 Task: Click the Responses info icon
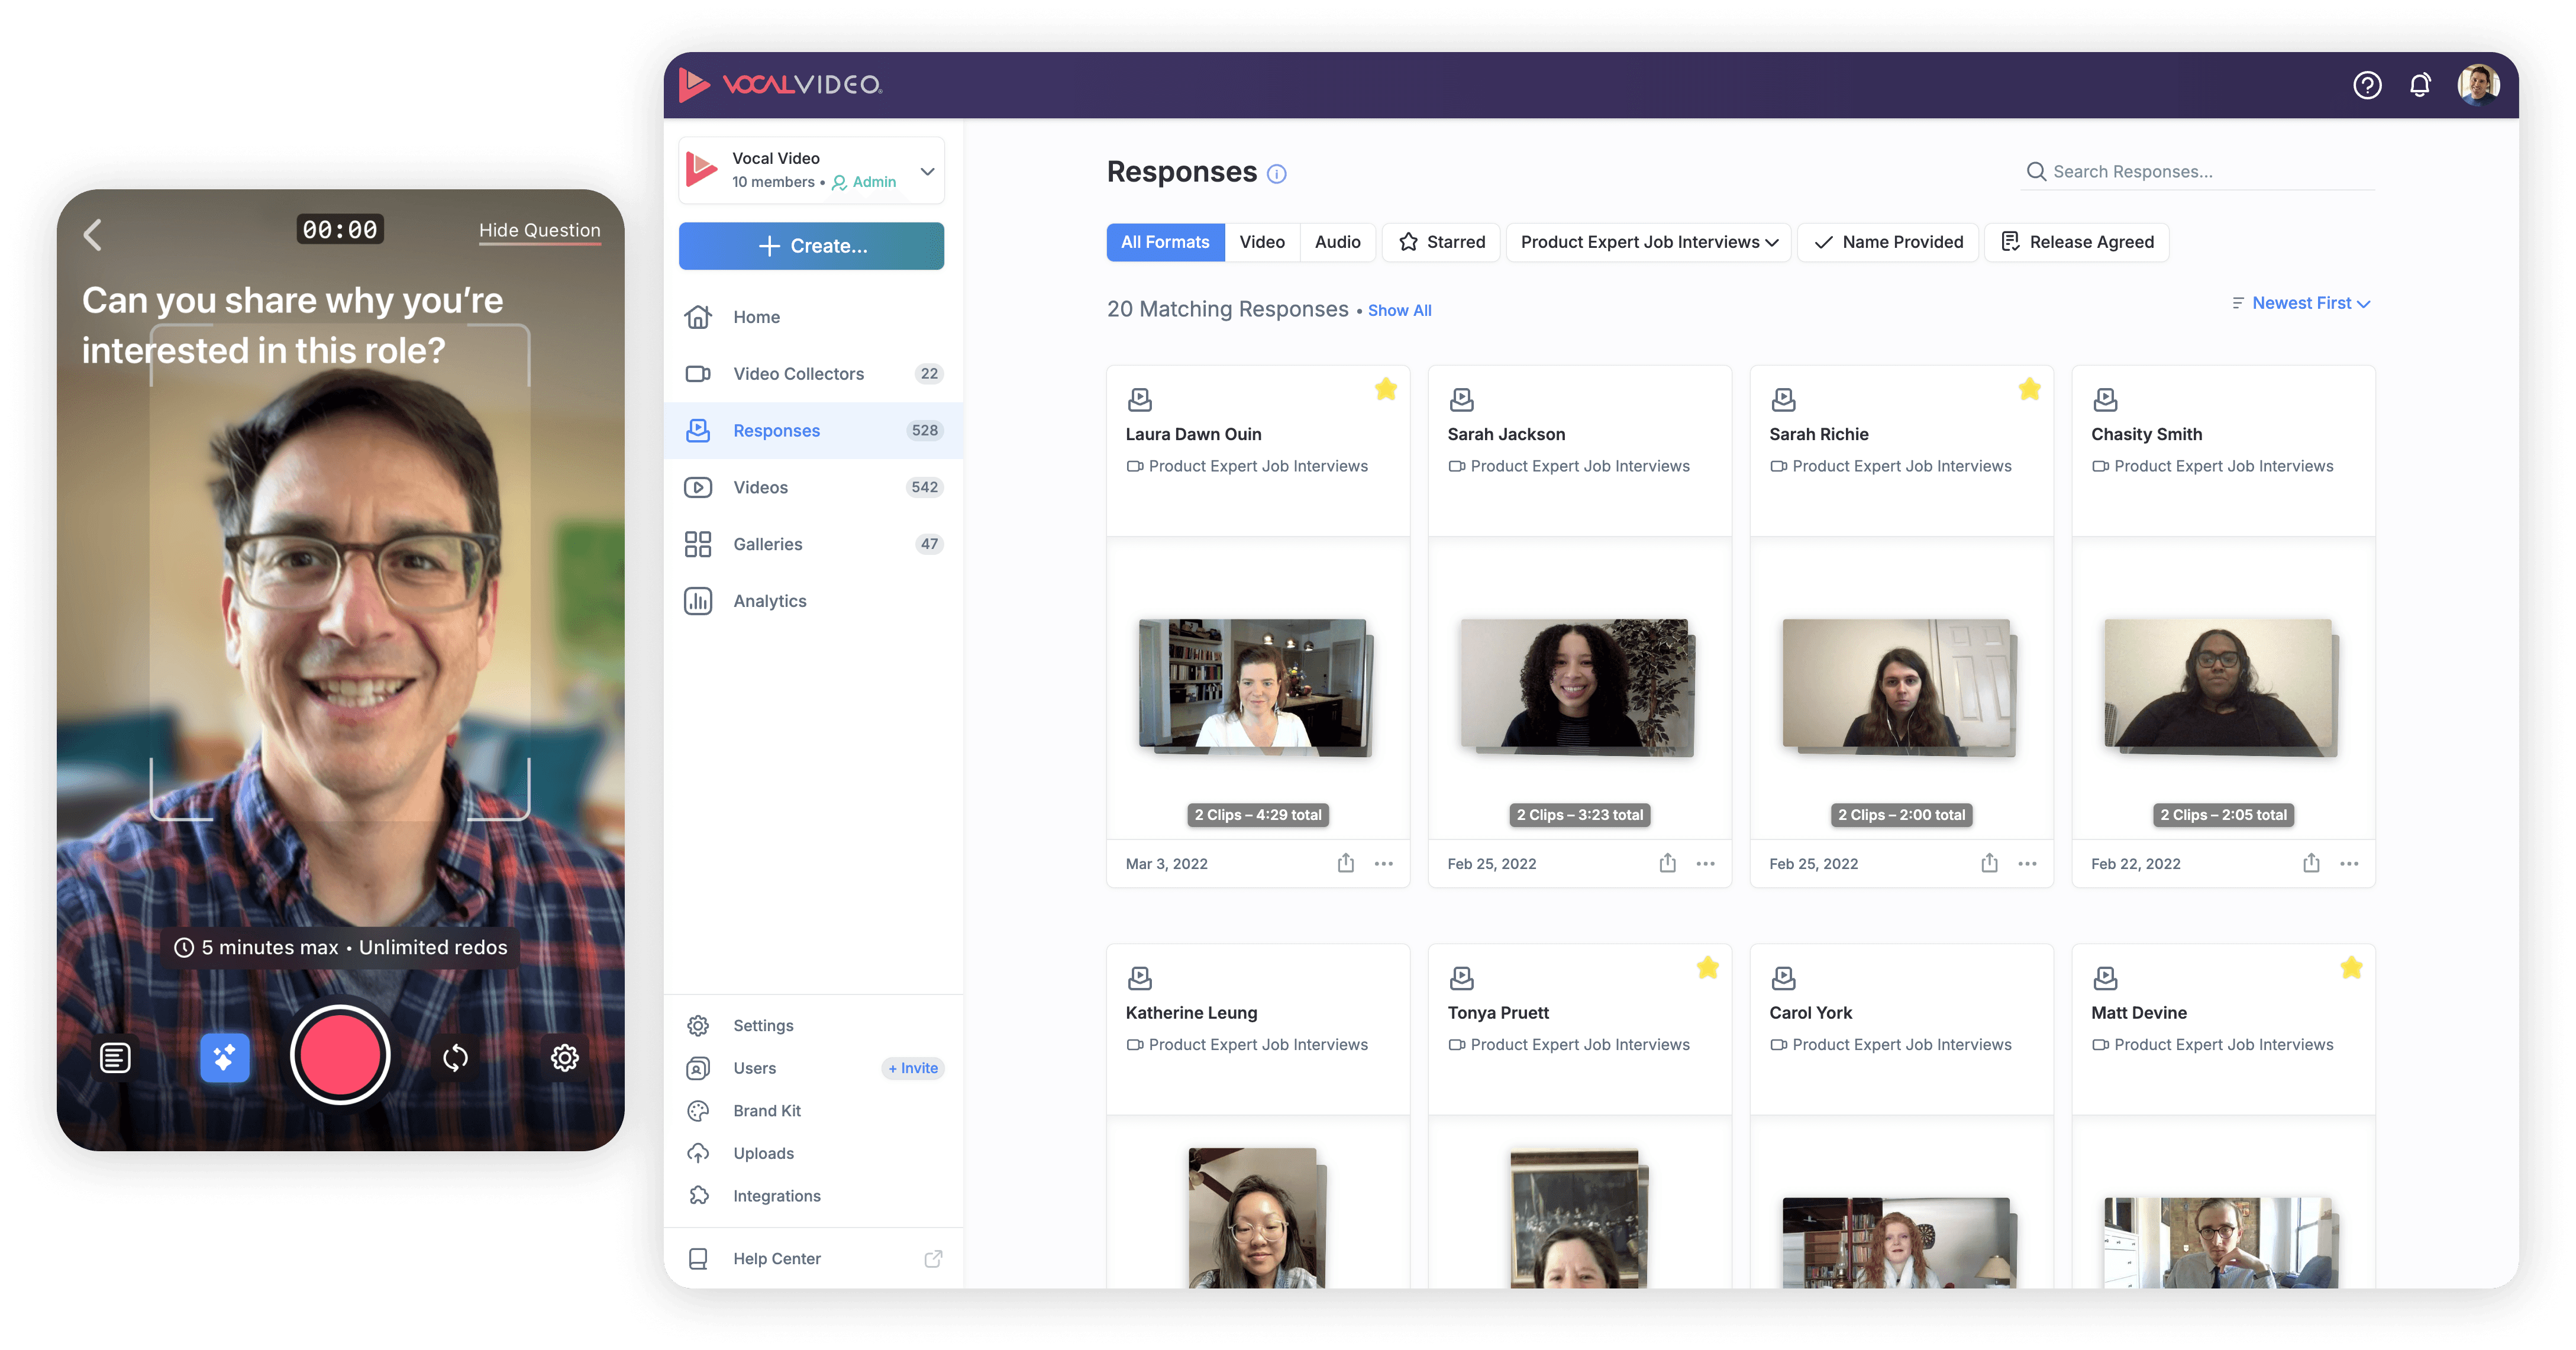pos(1276,174)
